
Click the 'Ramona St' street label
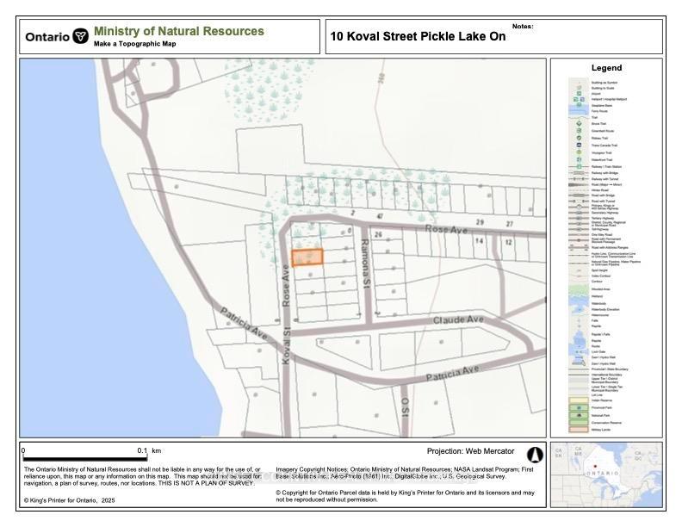(367, 263)
